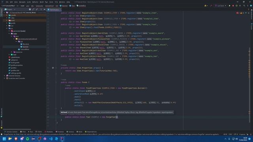Viewport: 253px width, 142px height.
Task: Open the Help menu
Action: click(x=68, y=2)
